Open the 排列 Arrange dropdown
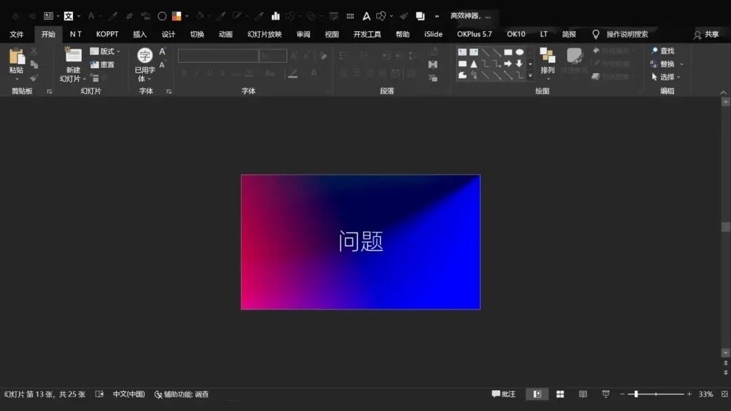 [548, 64]
